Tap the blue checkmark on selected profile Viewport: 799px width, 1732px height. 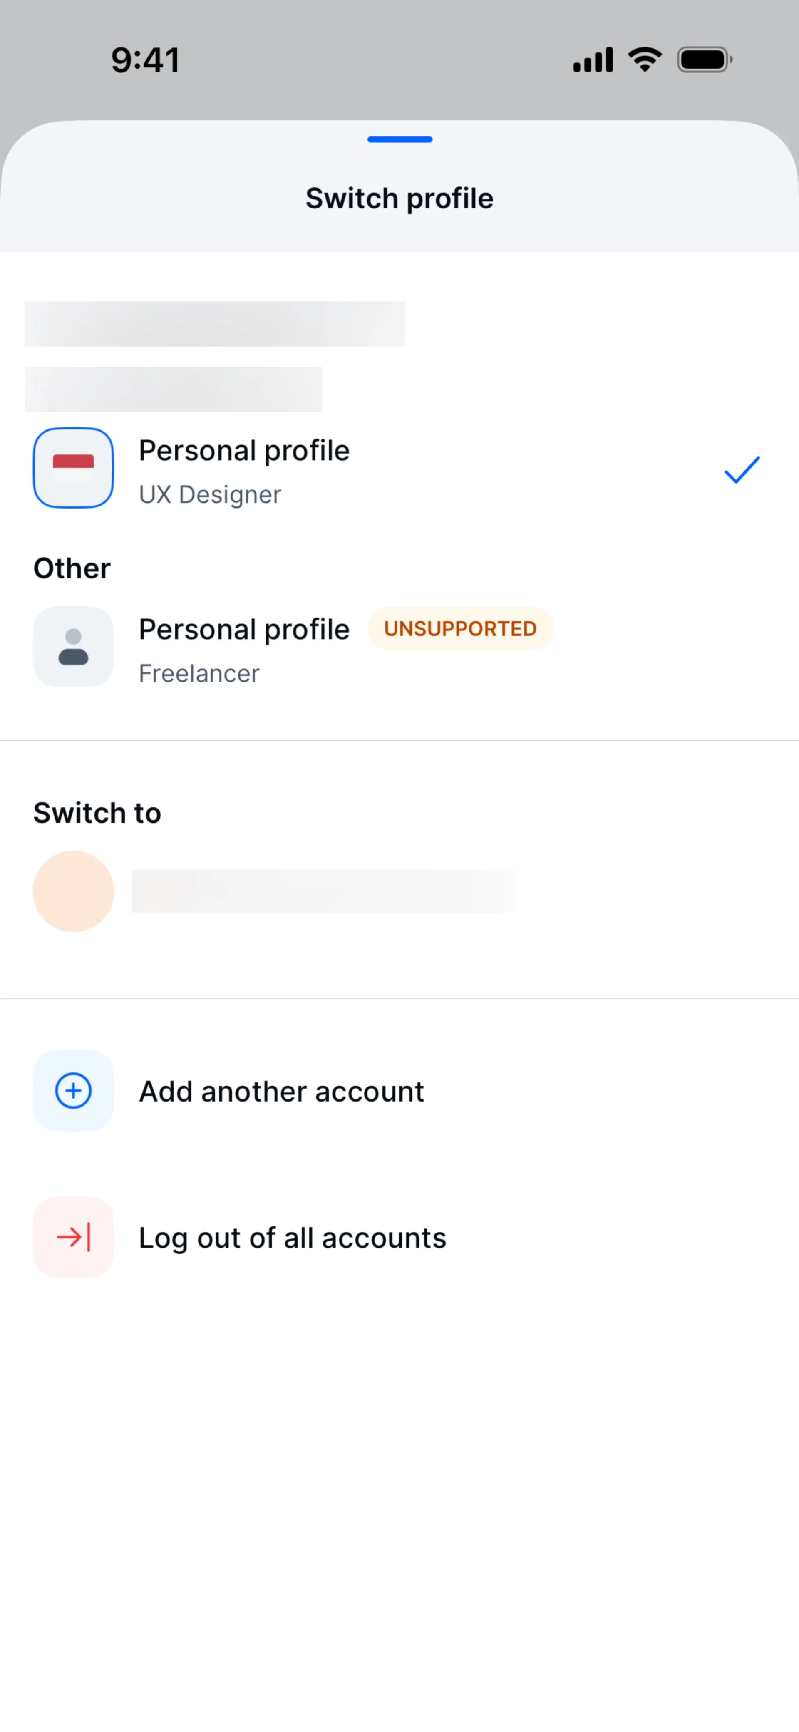pos(742,469)
